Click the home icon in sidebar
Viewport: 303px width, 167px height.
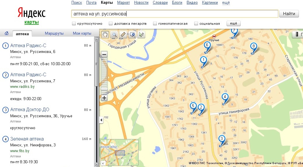coord(7,33)
